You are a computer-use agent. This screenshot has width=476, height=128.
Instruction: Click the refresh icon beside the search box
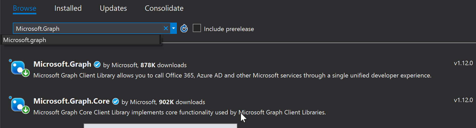tap(184, 28)
